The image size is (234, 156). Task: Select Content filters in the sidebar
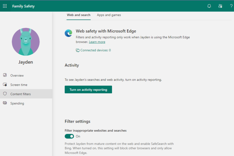pos(26,94)
